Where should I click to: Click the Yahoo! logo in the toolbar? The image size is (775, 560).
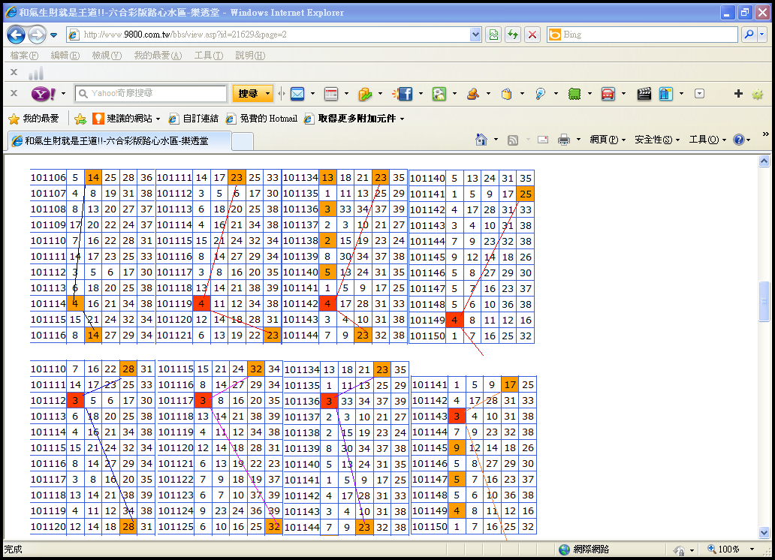click(42, 94)
